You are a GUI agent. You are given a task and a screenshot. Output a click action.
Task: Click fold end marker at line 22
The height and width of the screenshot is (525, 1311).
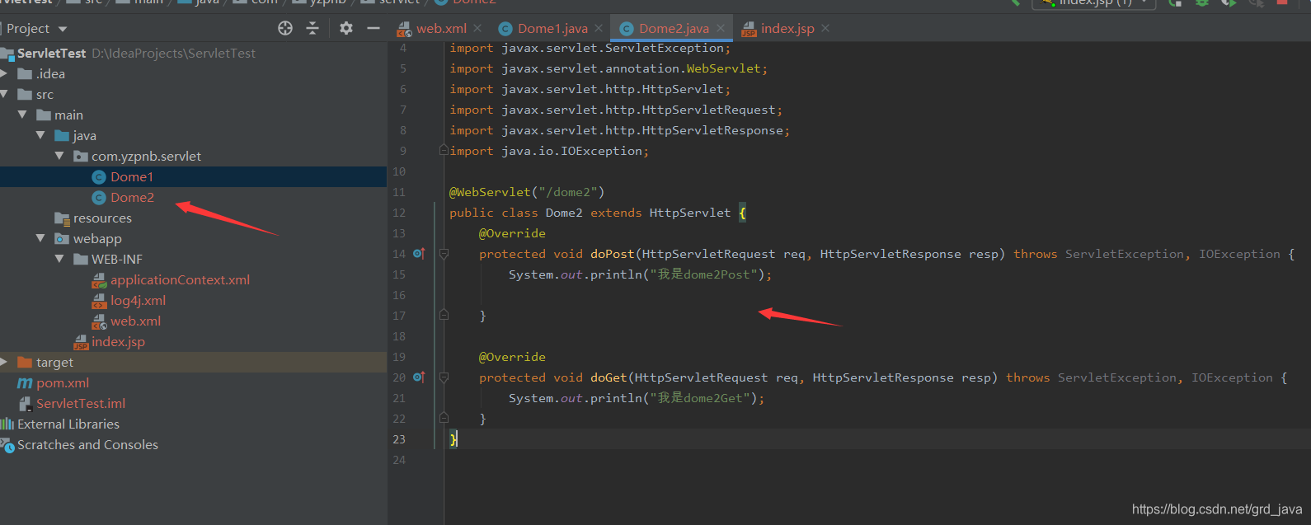[x=444, y=418]
